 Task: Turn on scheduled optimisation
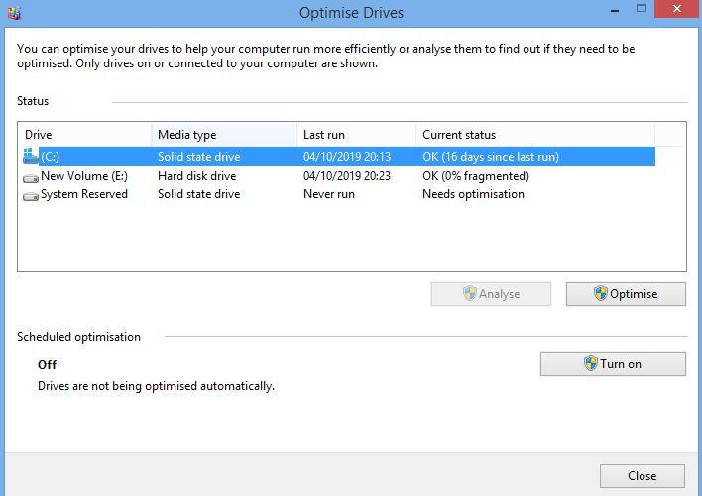612,364
